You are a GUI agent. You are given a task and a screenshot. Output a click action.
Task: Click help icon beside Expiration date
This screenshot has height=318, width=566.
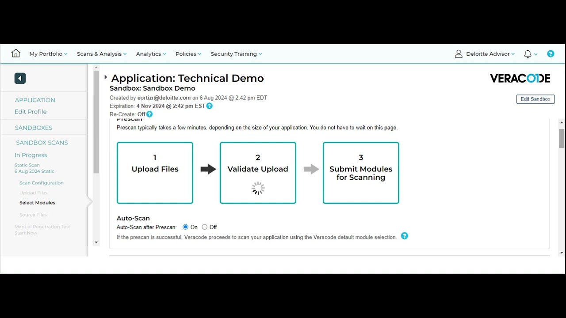click(210, 106)
